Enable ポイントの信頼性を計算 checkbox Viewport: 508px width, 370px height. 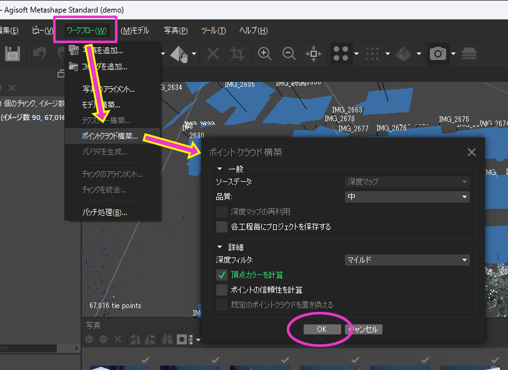click(222, 290)
